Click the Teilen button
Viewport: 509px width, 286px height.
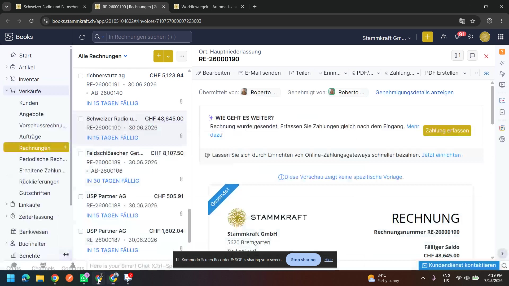tap(300, 73)
